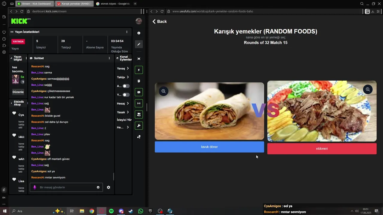Screen dimensions: 383x215
Task: Toggle the camera stream panel icon
Action: click(139, 114)
